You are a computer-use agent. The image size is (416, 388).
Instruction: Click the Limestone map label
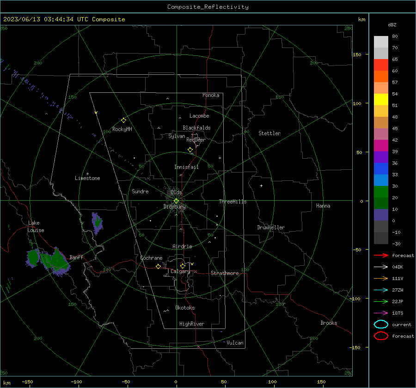(87, 178)
